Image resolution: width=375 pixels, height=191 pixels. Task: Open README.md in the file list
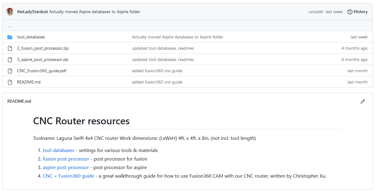tap(29, 82)
